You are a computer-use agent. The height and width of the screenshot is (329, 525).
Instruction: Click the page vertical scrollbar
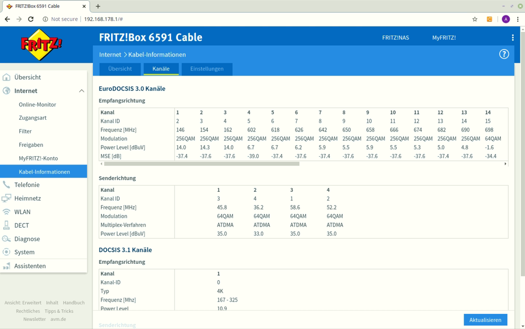pos(522,154)
